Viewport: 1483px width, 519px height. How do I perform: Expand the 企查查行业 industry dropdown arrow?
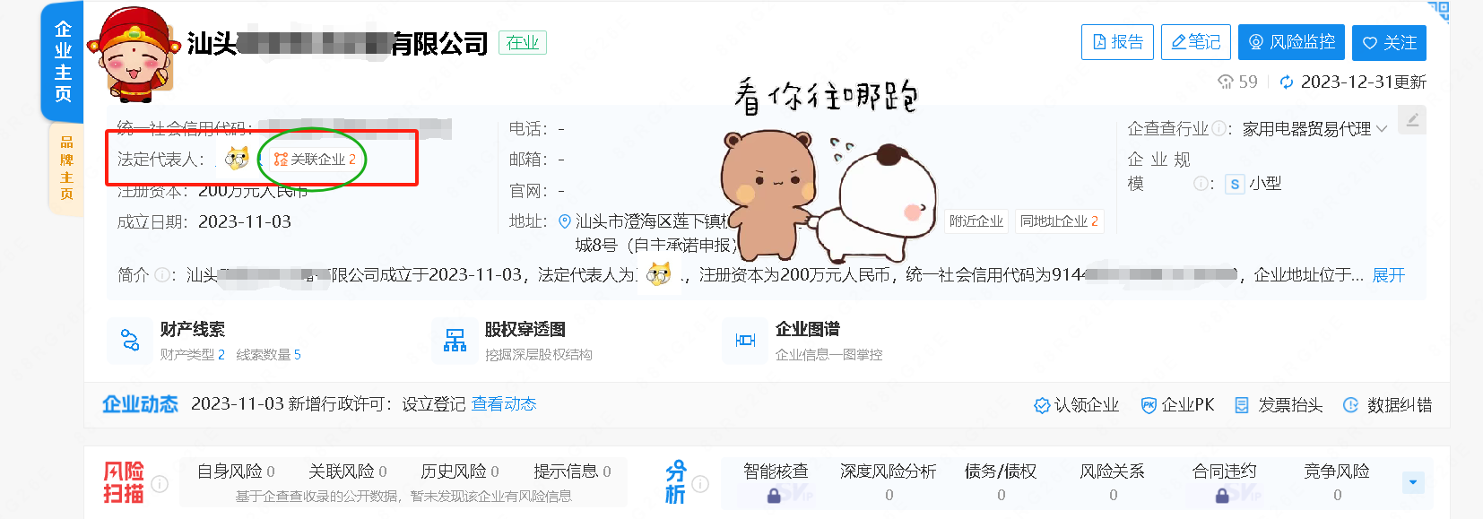(1382, 129)
